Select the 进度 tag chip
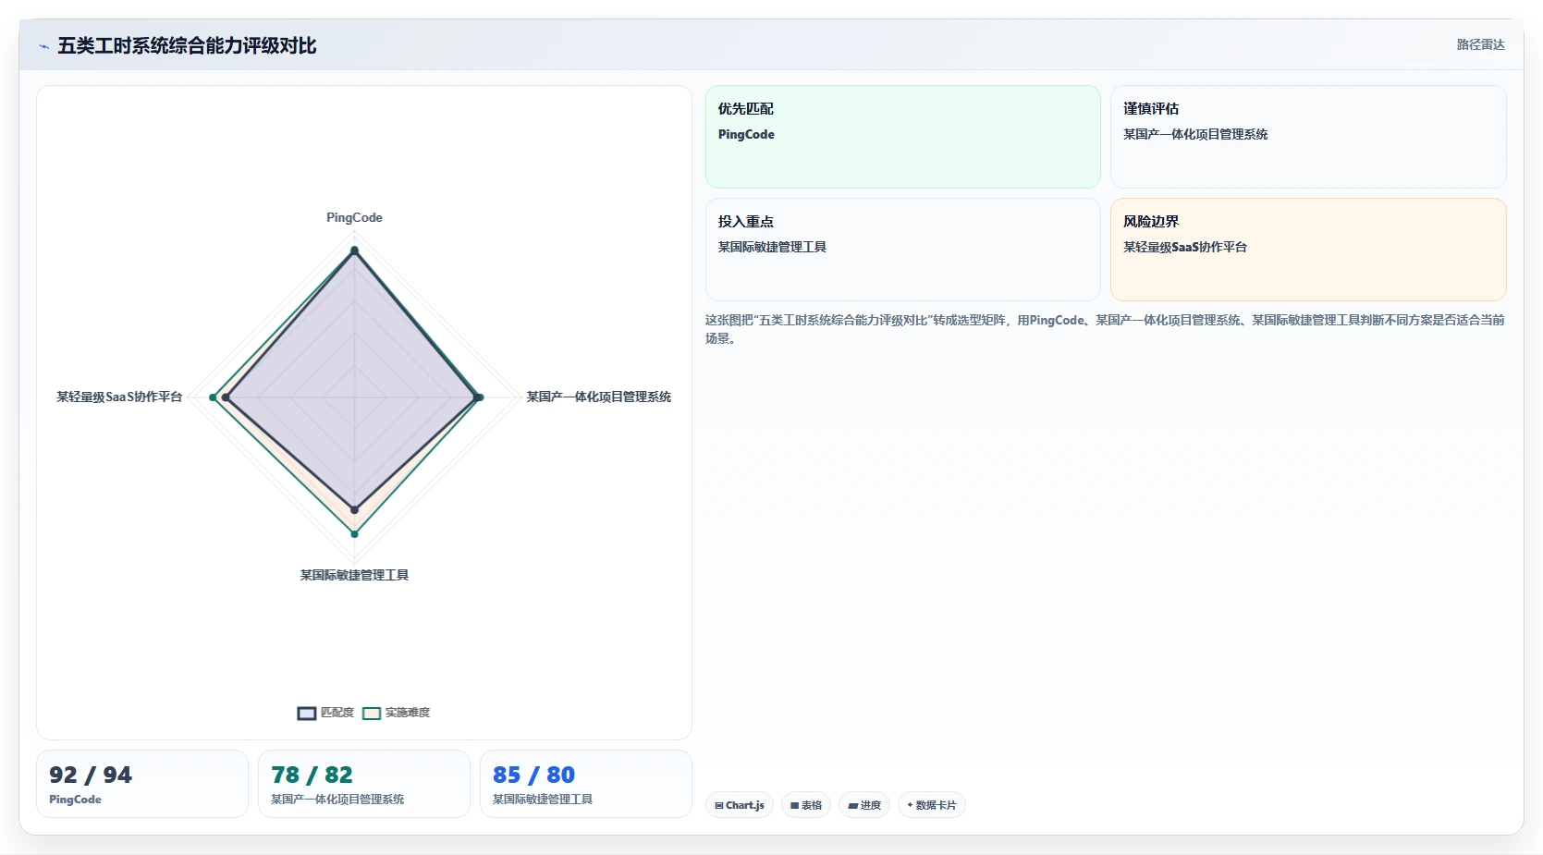 point(864,805)
